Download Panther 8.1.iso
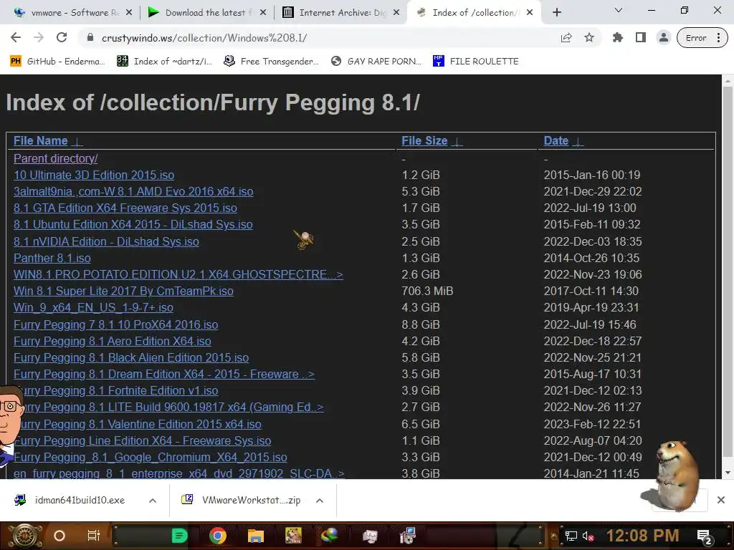This screenshot has height=550, width=734. pos(52,258)
